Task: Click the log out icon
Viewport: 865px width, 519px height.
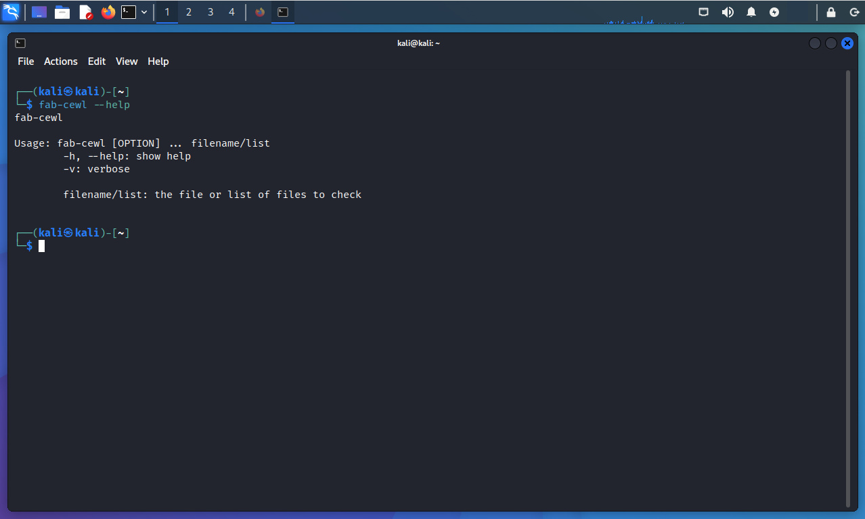Action: (x=853, y=12)
